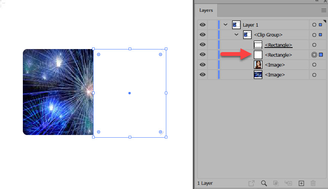Click the '1 Layer' status text
The image size is (328, 189).
point(205,183)
